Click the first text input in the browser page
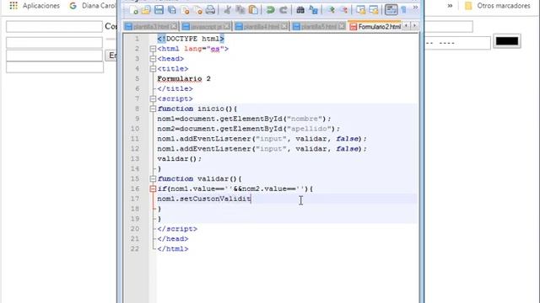This screenshot has width=540, height=303. click(x=54, y=26)
